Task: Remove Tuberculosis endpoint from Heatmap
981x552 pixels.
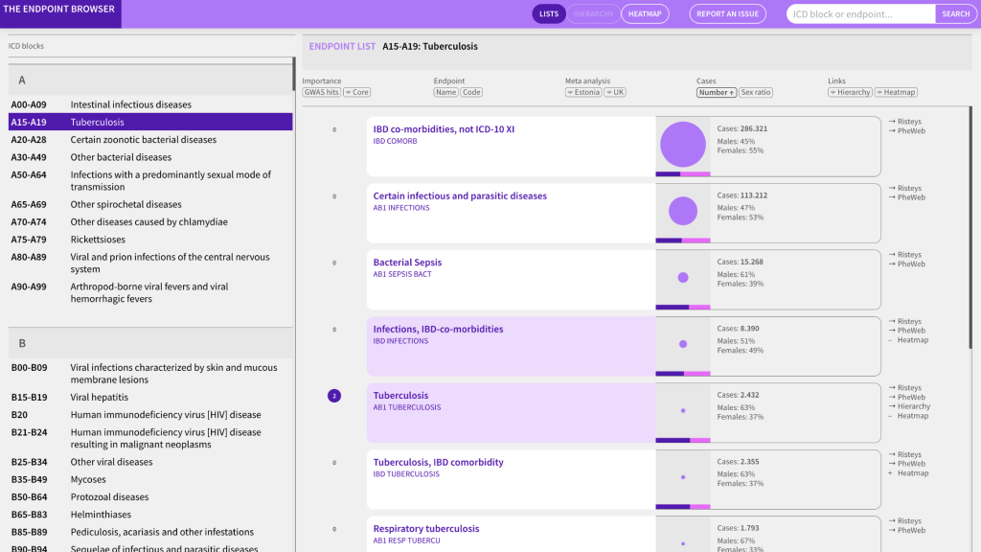Action: 908,416
